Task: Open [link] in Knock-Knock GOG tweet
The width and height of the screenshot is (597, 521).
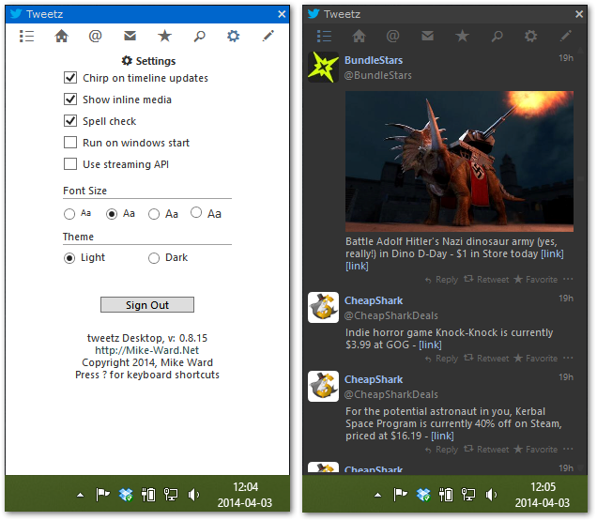Action: (430, 345)
